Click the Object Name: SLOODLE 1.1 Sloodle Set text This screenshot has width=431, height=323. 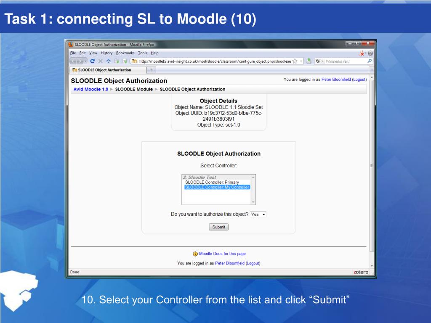click(218, 107)
